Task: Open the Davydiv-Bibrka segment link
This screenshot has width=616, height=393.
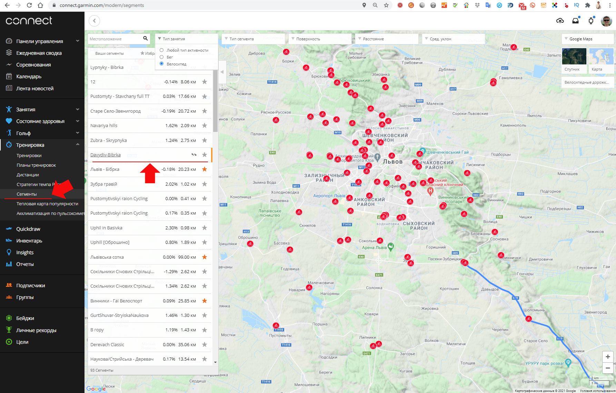Action: tap(106, 155)
